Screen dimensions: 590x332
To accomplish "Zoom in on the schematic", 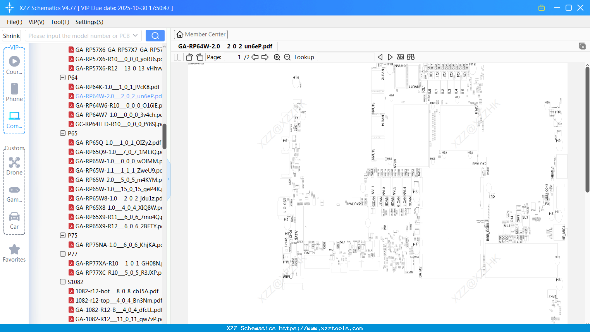I will pos(277,57).
